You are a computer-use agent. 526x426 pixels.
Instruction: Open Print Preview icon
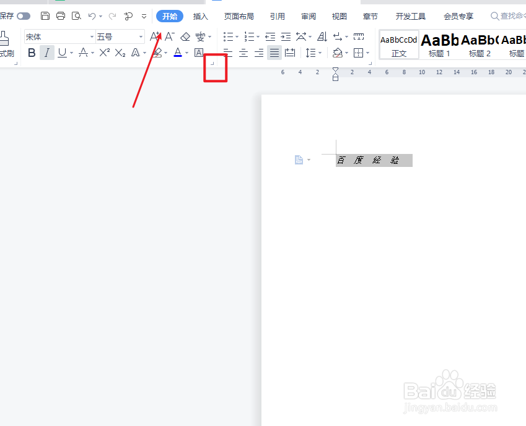click(x=76, y=15)
